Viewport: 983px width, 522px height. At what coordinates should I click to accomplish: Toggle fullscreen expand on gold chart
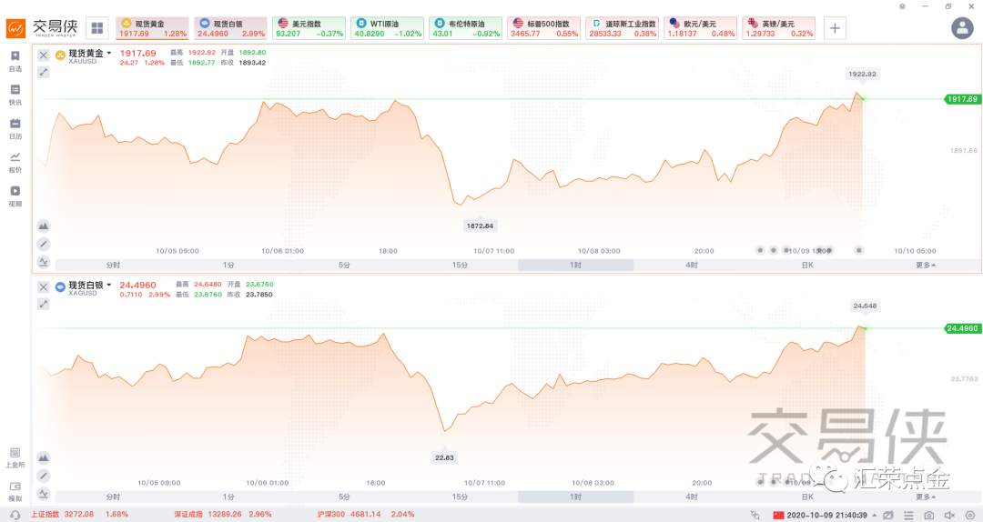[44, 72]
